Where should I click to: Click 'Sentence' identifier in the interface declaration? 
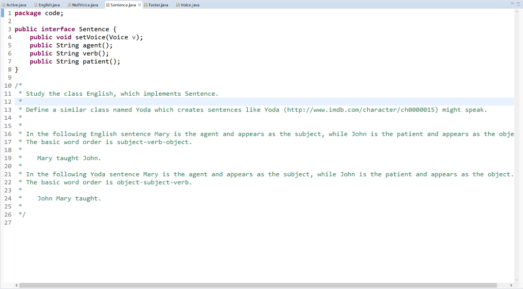[94, 29]
